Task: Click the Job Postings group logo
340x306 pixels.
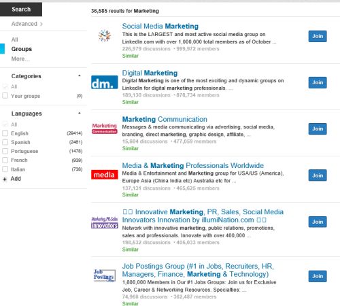Action: (105, 275)
